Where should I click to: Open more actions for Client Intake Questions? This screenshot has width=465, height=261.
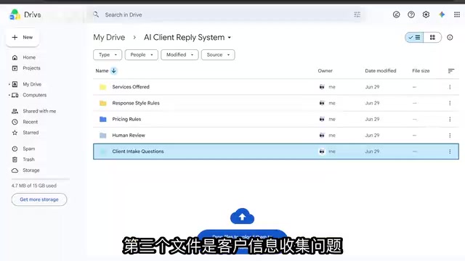click(450, 152)
